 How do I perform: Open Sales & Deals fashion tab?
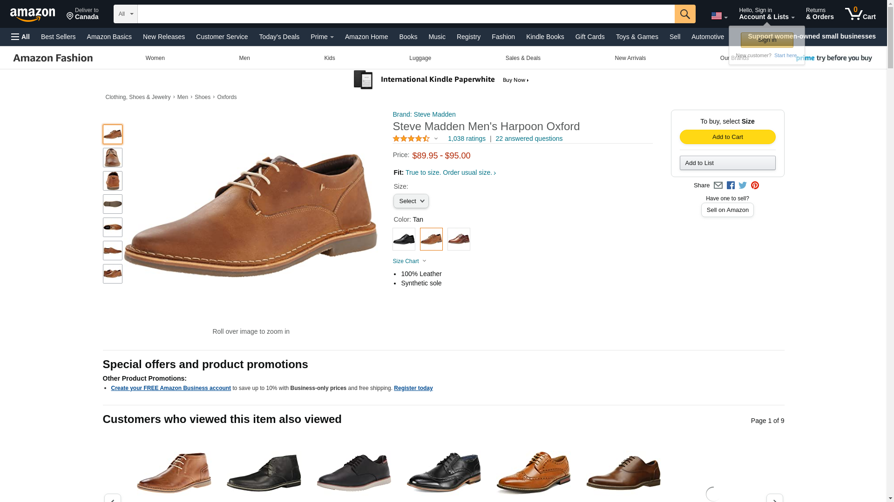(522, 58)
